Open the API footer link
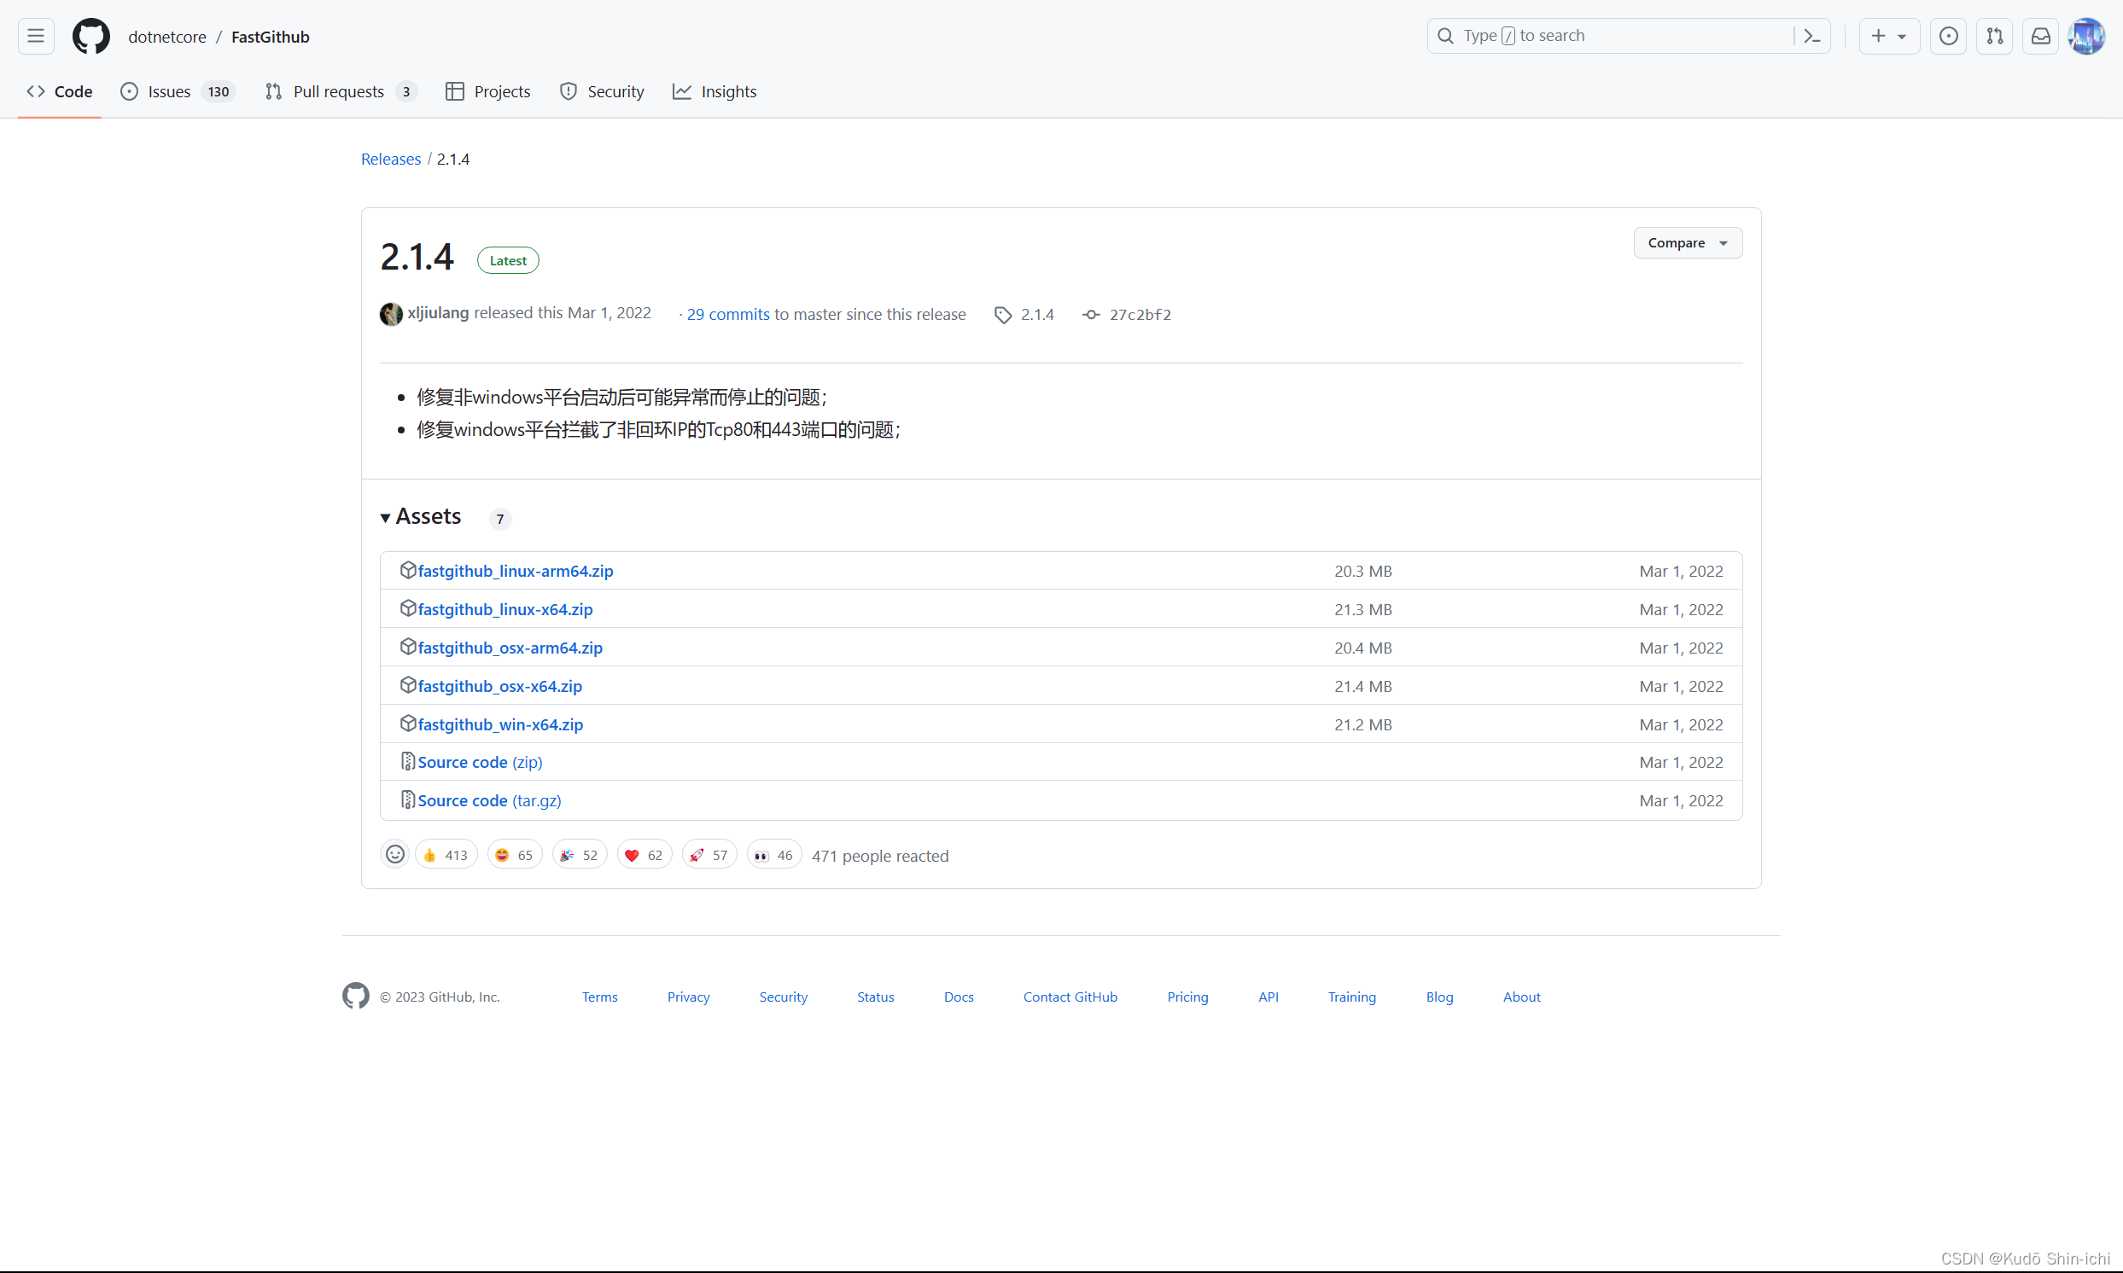Screen dimensions: 2123x1273 (1269, 997)
